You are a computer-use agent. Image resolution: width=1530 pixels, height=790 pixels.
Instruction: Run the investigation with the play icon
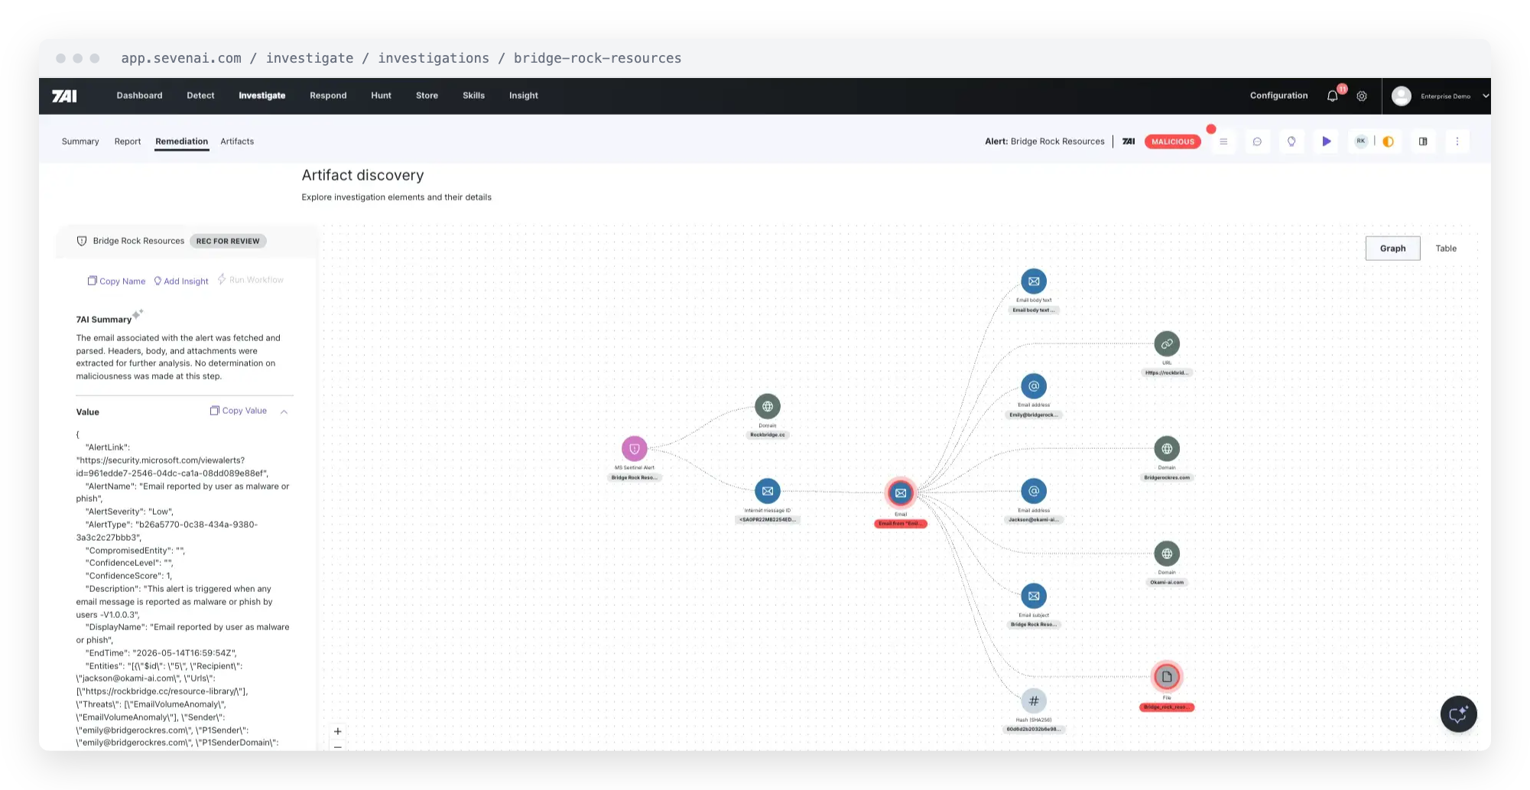point(1327,141)
